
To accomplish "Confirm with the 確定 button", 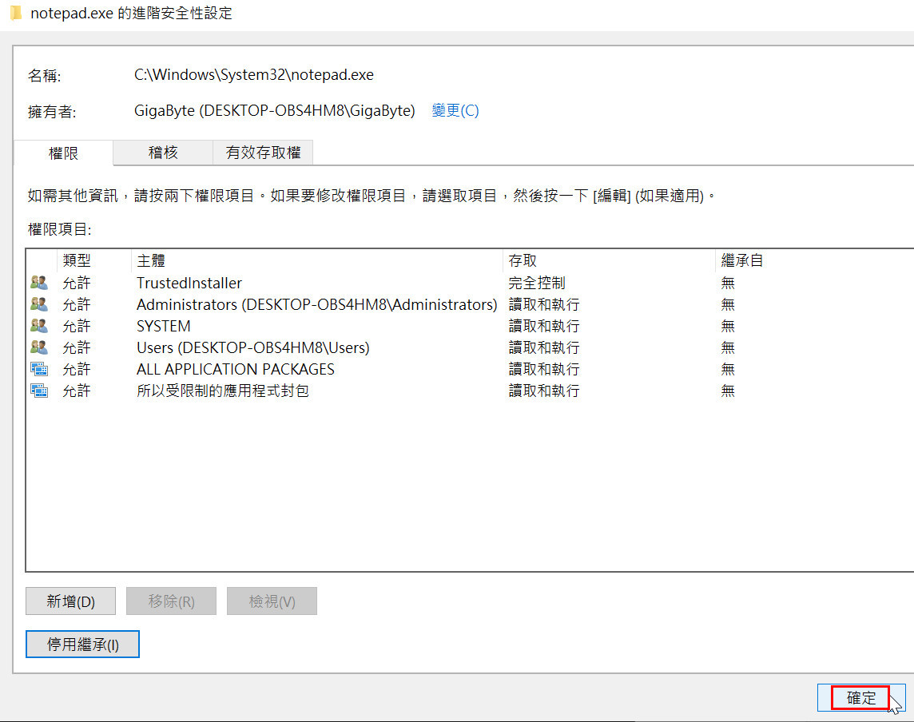I will 860,697.
